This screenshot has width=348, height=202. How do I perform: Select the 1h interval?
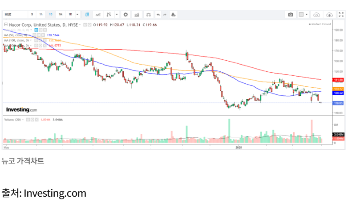click(x=41, y=14)
